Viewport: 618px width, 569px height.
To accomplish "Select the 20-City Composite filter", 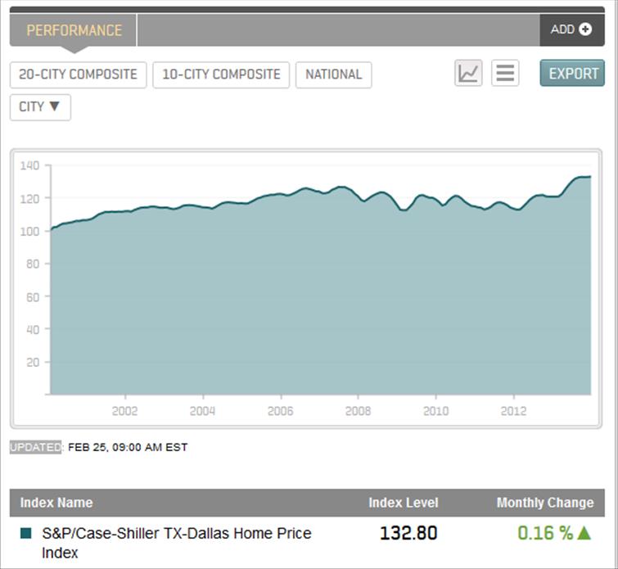I will (x=78, y=75).
